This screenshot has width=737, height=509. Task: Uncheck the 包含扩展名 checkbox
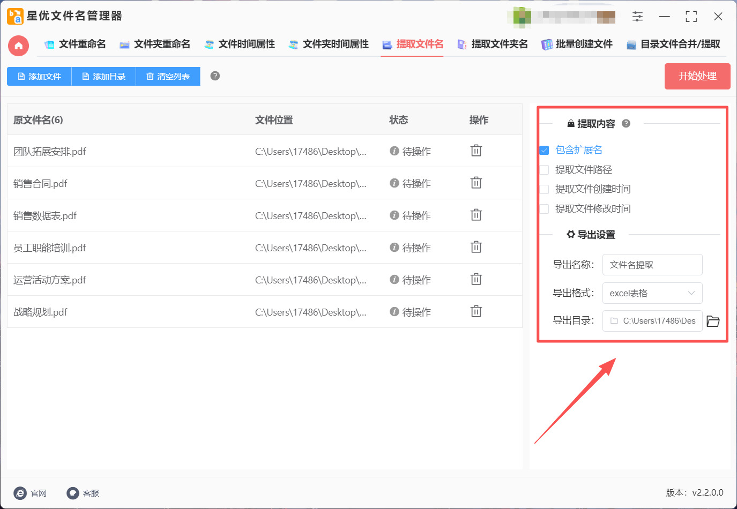point(544,150)
